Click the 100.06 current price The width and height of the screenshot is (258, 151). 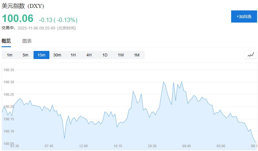pyautogui.click(x=18, y=19)
